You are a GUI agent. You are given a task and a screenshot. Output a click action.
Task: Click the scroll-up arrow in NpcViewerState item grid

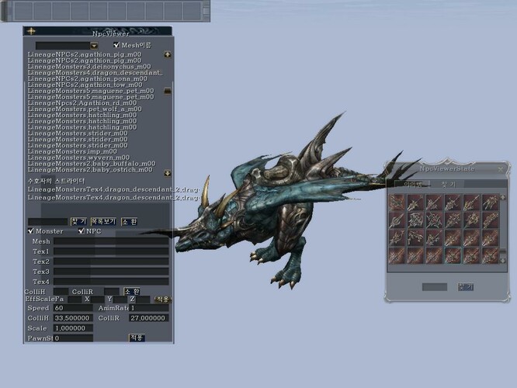(503, 197)
